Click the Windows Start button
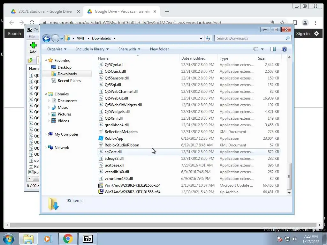 (8, 239)
